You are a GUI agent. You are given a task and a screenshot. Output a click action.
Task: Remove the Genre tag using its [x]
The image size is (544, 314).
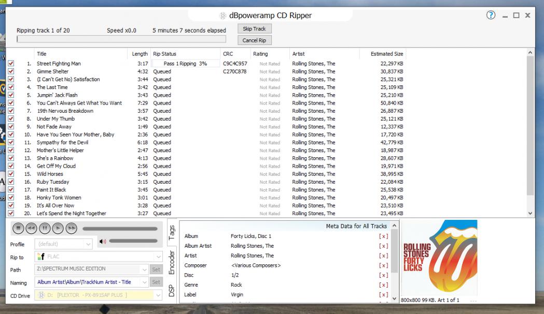(x=383, y=285)
